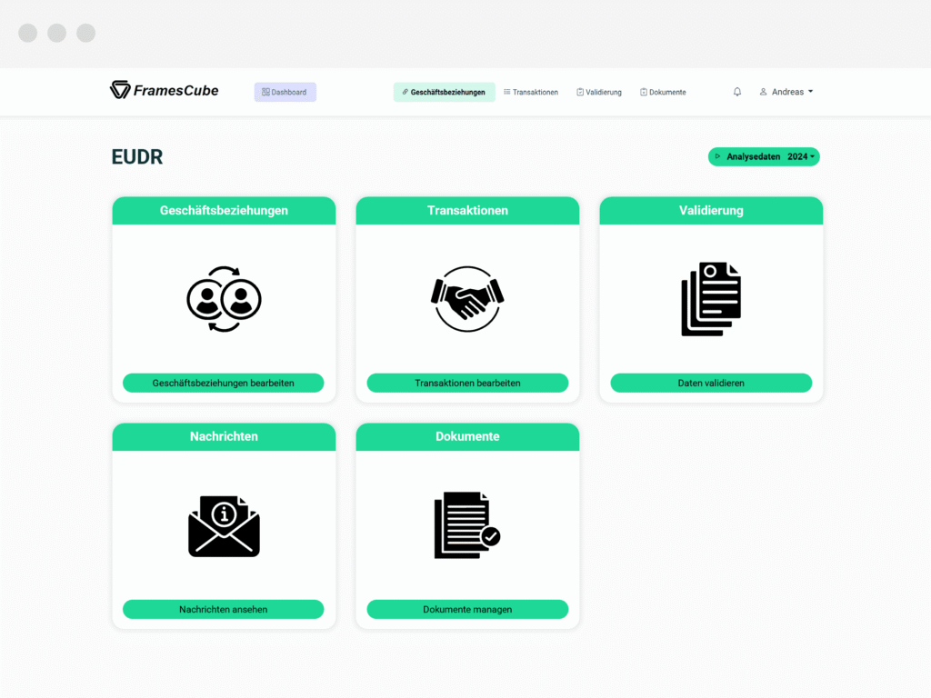Go to the Dashboard tab

285,92
